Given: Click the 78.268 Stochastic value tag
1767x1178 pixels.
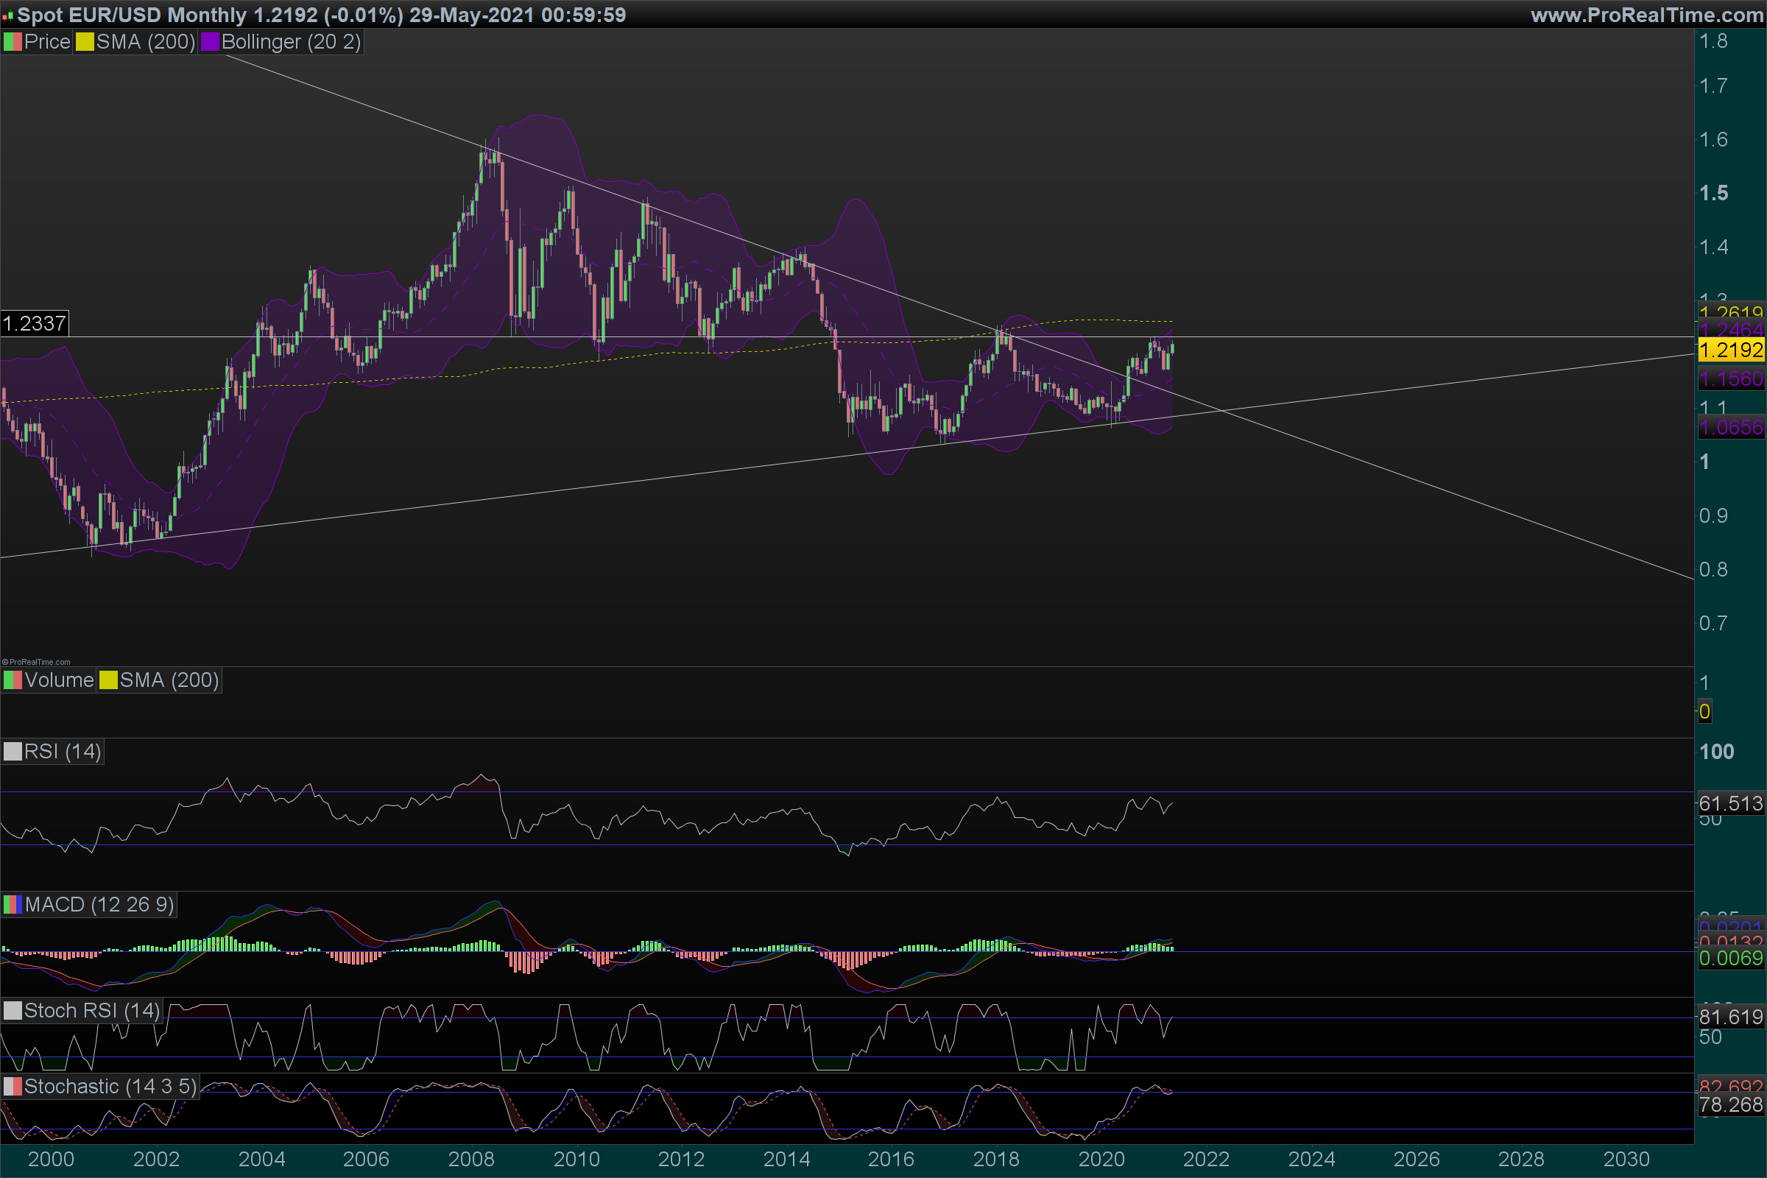Looking at the screenshot, I should pyautogui.click(x=1730, y=1105).
